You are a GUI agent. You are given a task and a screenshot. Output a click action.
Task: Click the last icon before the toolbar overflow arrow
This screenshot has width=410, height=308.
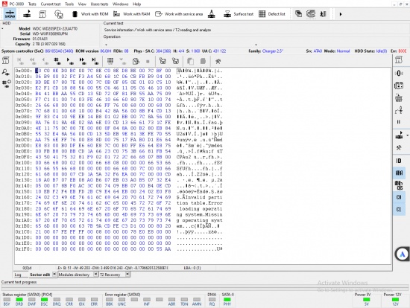(x=324, y=14)
